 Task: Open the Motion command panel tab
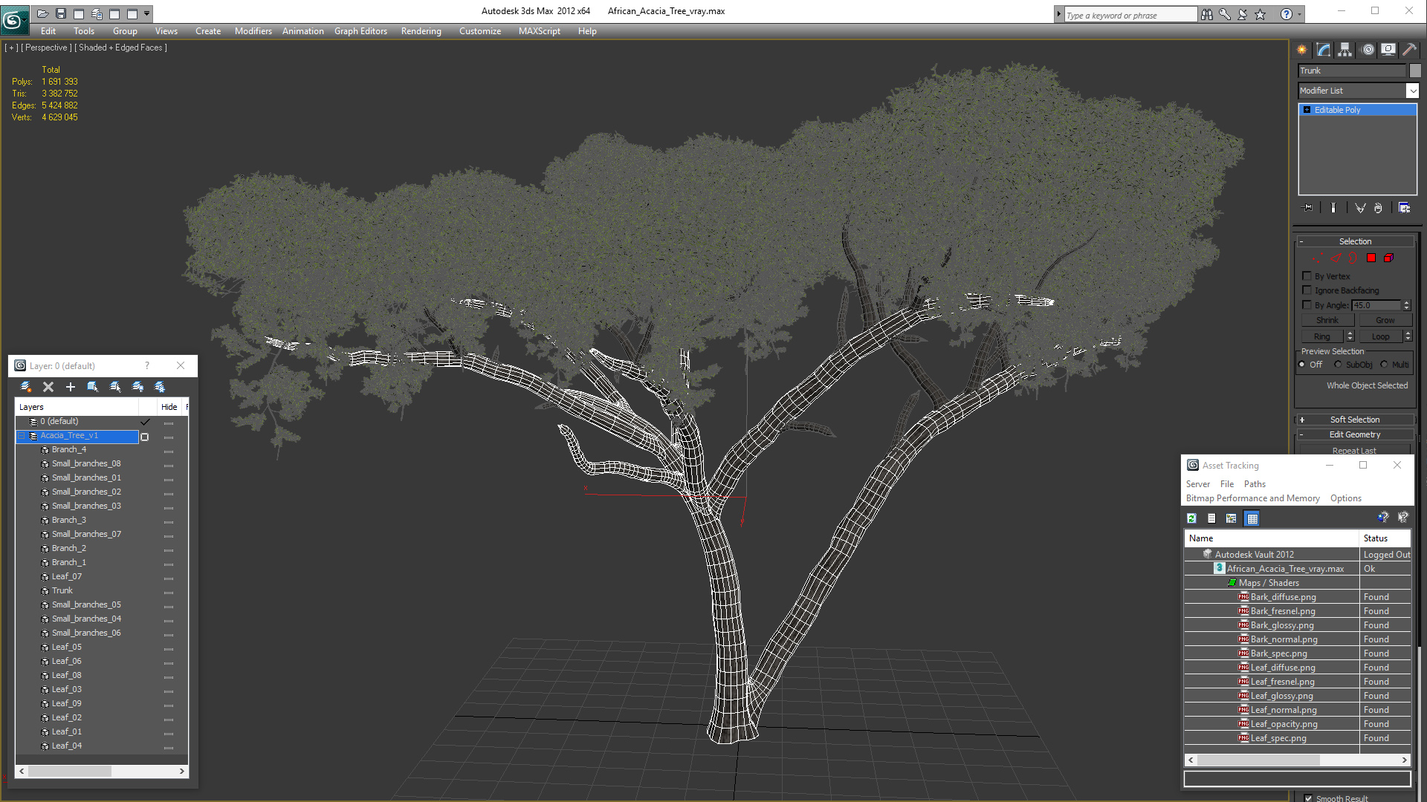tap(1368, 50)
